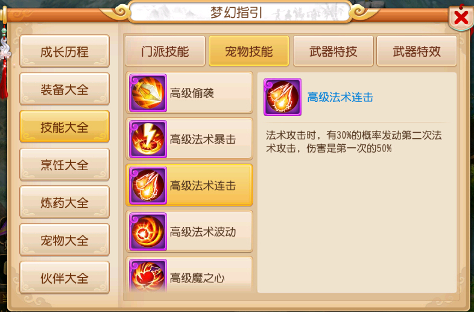Select the 高级法术波动 skill label

pyautogui.click(x=203, y=232)
